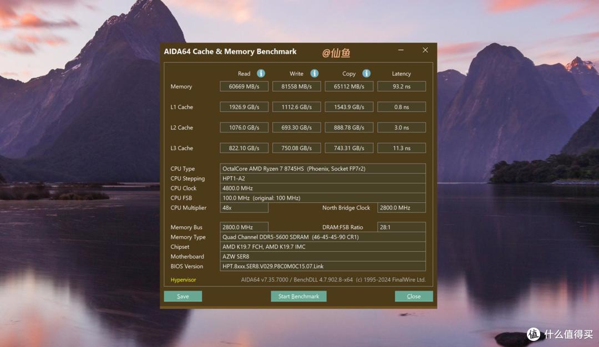
Task: Click the Write column header text
Action: tap(296, 74)
